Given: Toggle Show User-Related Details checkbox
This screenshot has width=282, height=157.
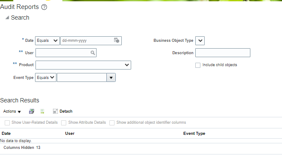Looking at the screenshot, I should tap(7, 123).
